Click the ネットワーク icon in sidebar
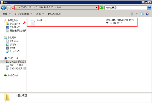This screenshot has width=152, height=103. [5, 75]
